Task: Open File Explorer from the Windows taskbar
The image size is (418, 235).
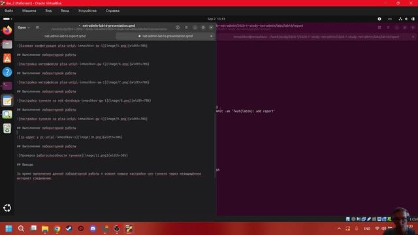Action: pos(45,228)
